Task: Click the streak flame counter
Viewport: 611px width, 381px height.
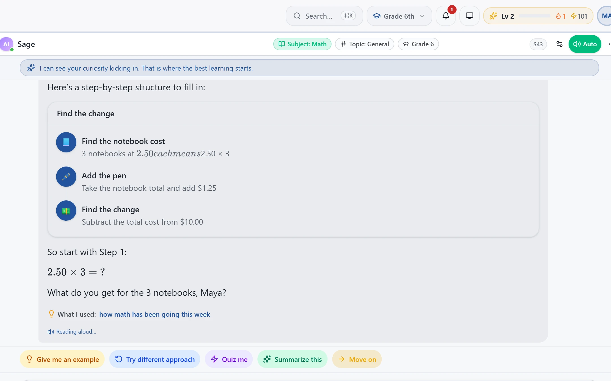Action: pyautogui.click(x=561, y=16)
